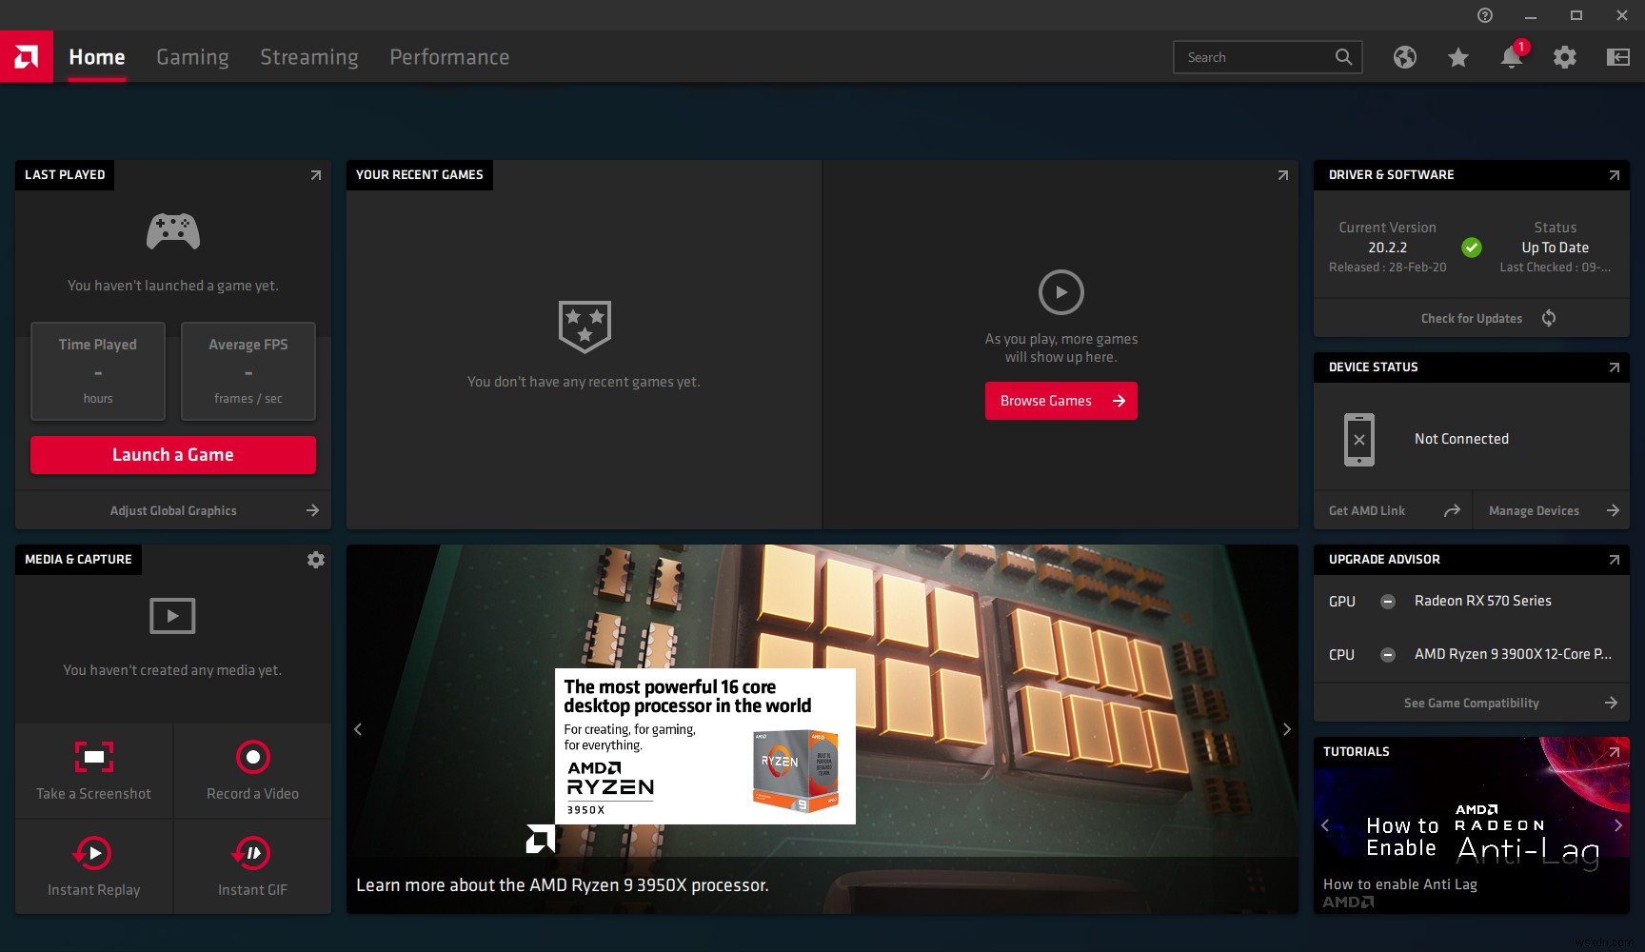
Task: Start Record a Video
Action: pyautogui.click(x=253, y=771)
